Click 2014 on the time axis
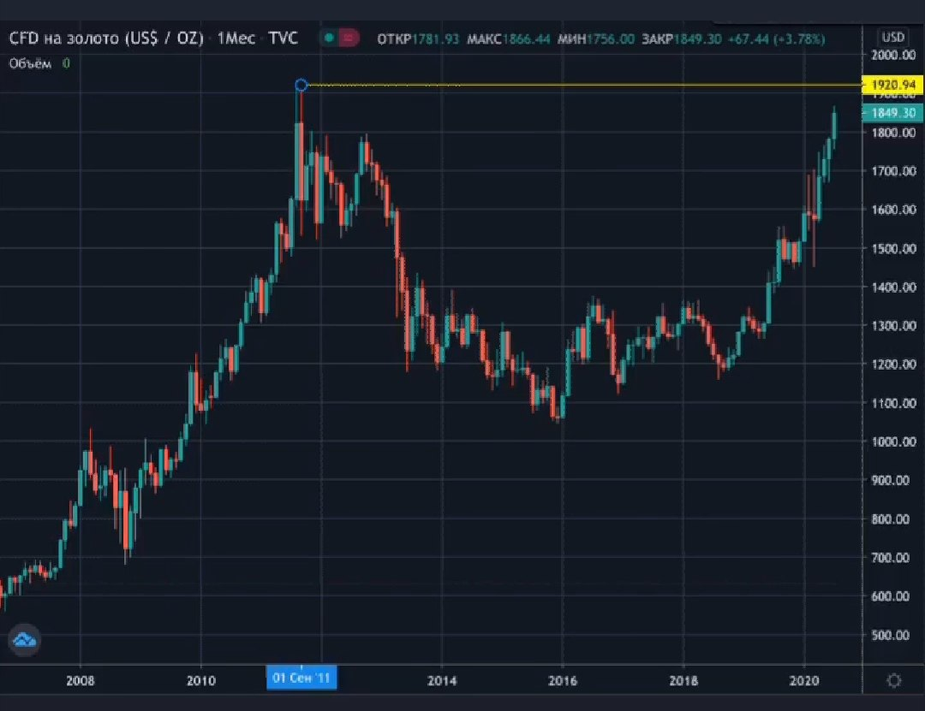The height and width of the screenshot is (711, 925). pyautogui.click(x=442, y=680)
